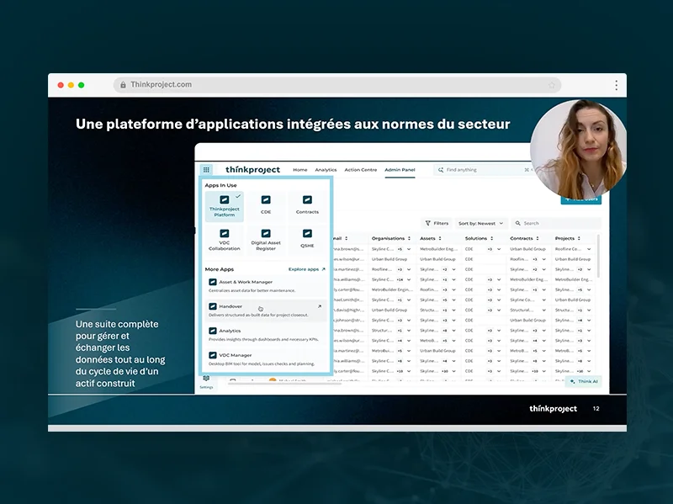Open the Sort by: Newest dropdown

480,223
